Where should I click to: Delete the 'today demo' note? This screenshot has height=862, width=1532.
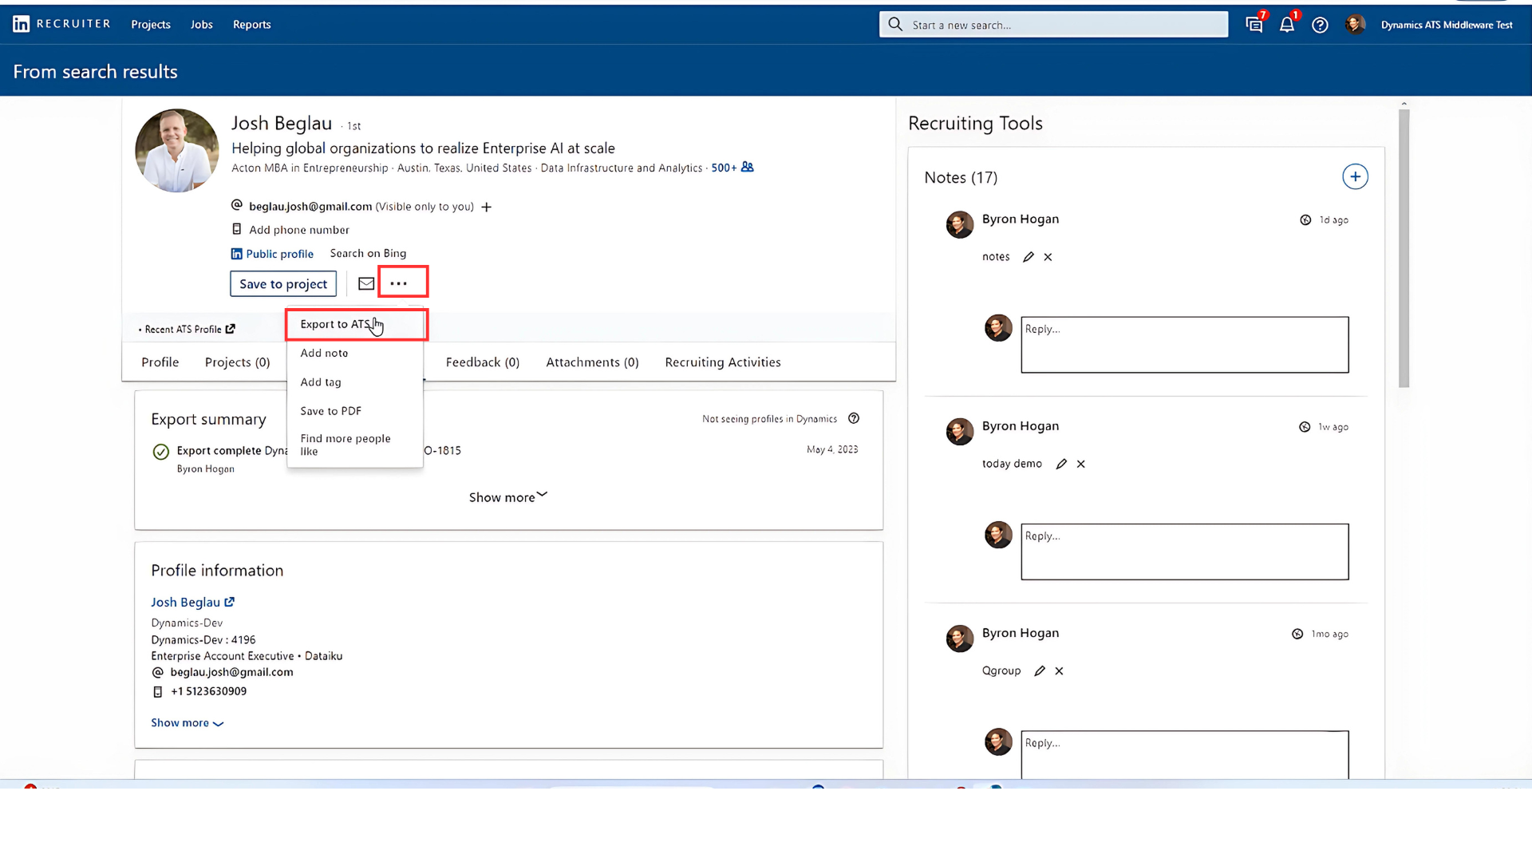click(1081, 464)
